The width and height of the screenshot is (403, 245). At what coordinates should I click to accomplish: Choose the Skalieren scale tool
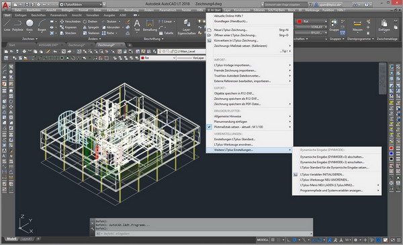click(x=91, y=33)
